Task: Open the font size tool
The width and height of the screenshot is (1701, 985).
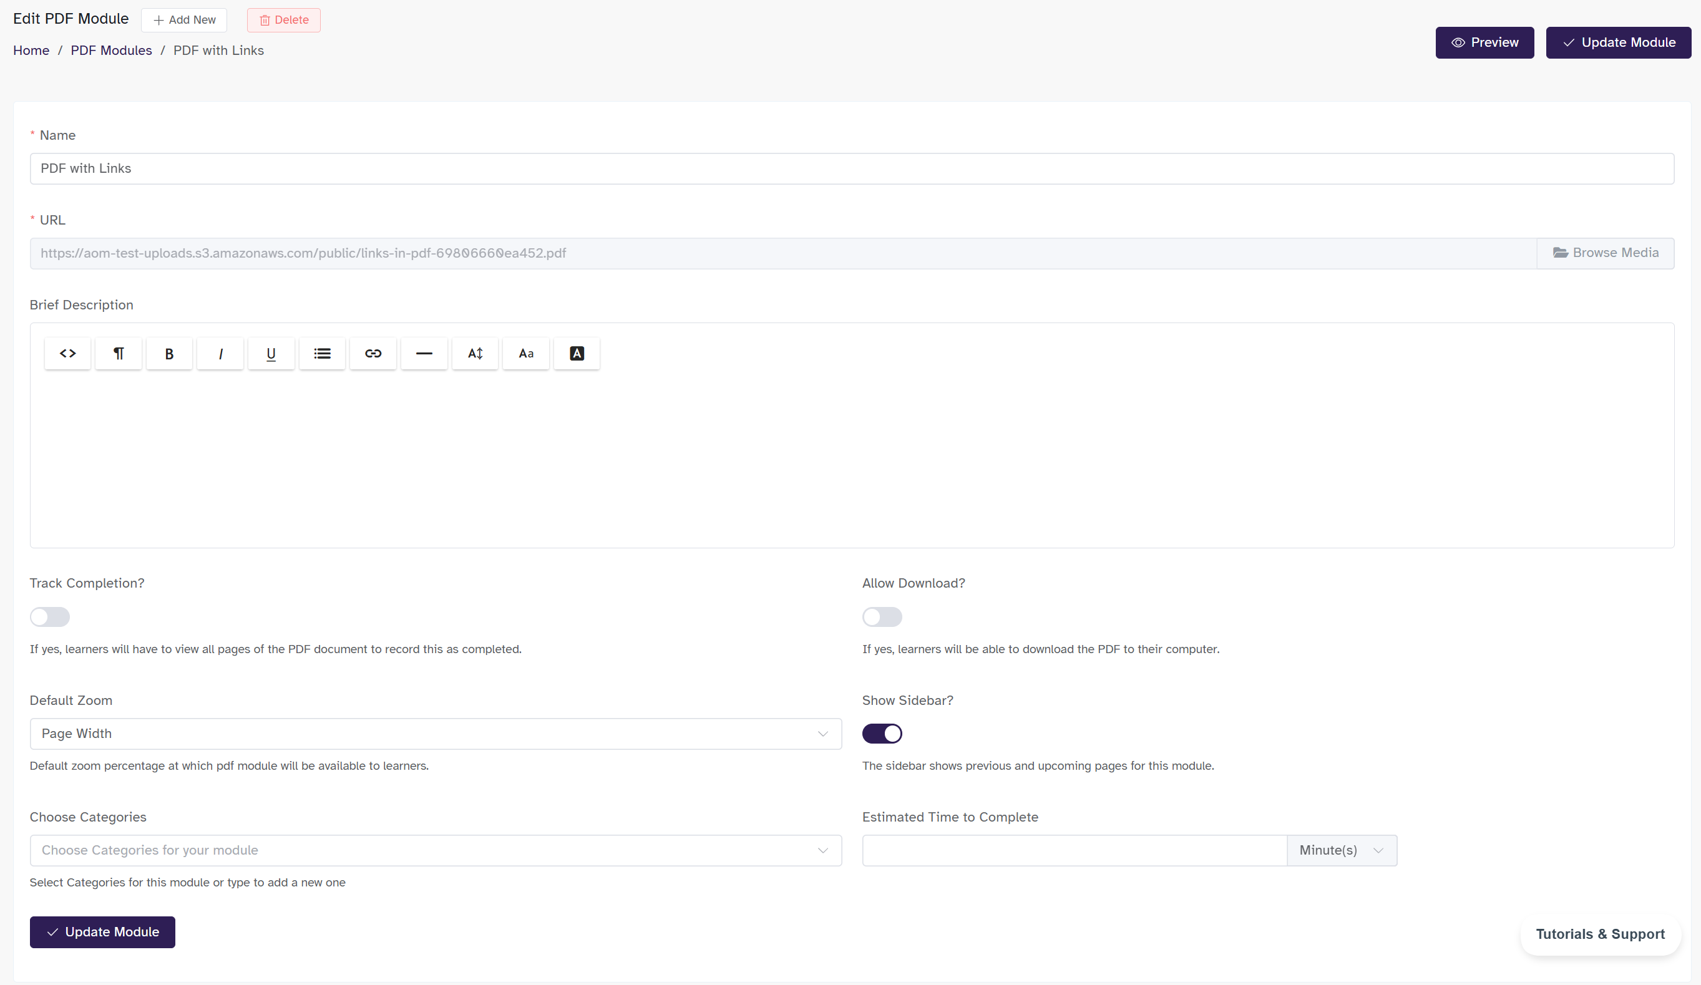Action: coord(475,354)
